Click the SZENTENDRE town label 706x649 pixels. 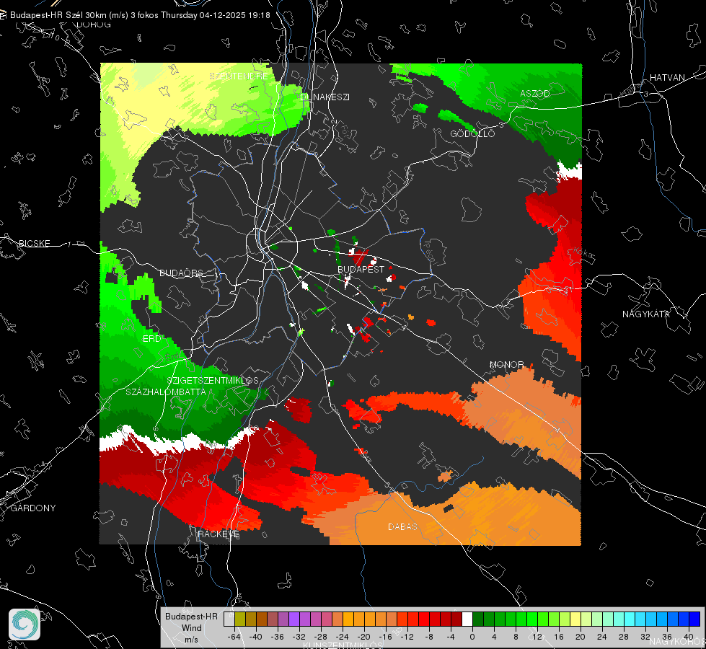click(239, 76)
